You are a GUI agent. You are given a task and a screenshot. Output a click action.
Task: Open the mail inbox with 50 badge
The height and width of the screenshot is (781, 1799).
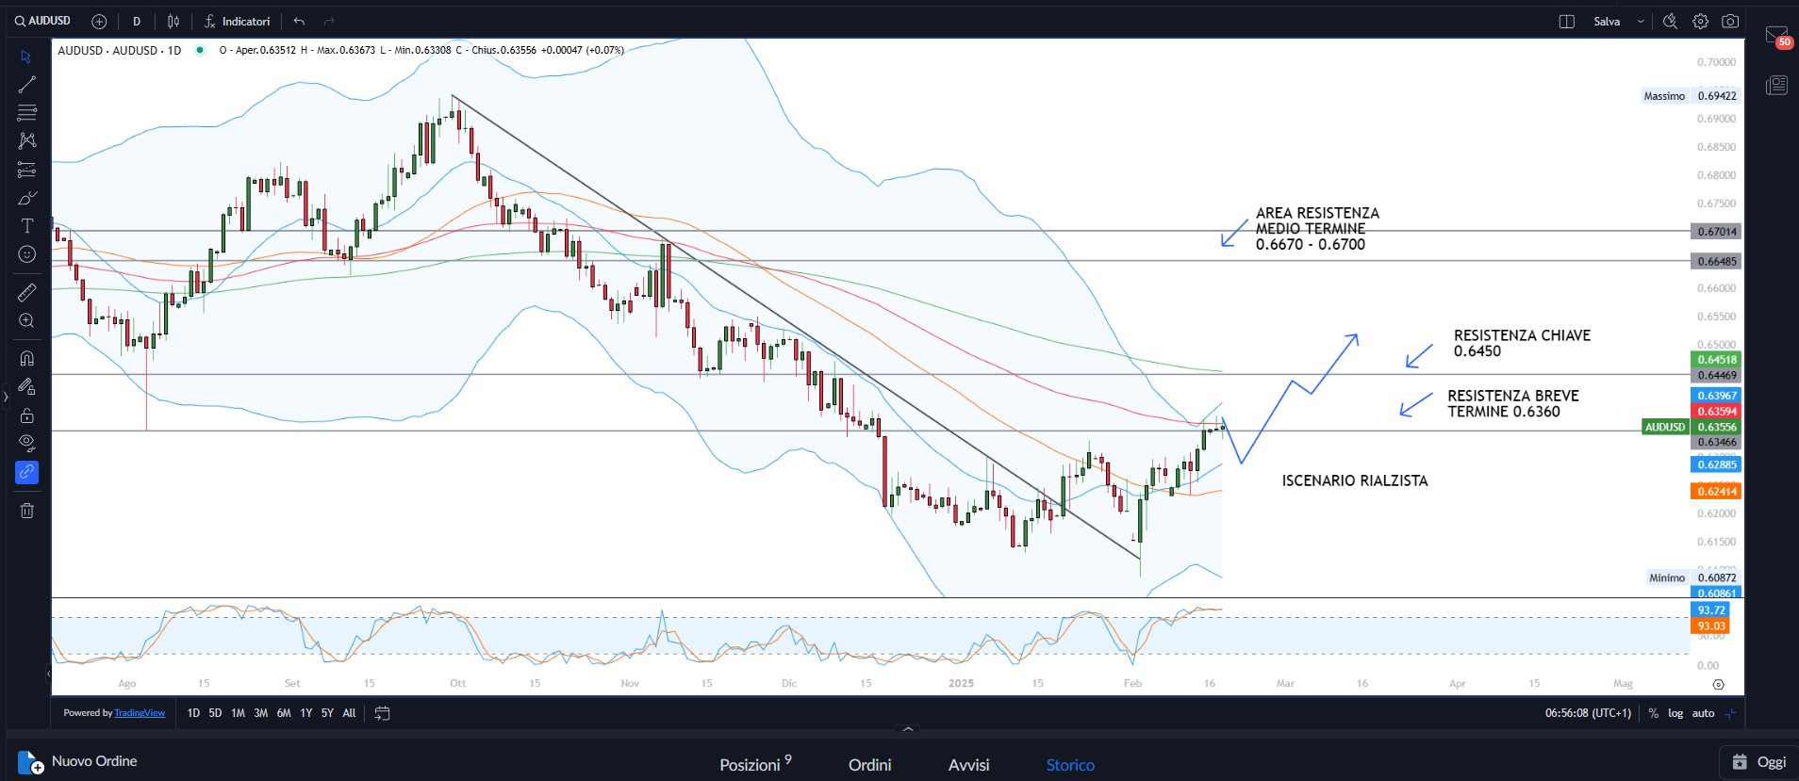1776,37
